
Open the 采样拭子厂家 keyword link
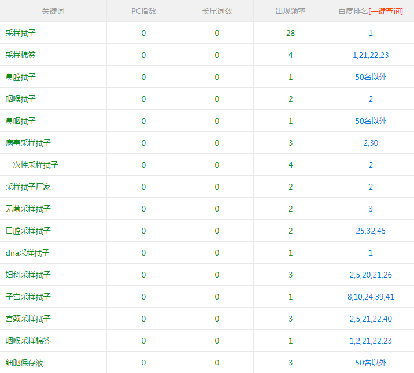[28, 187]
